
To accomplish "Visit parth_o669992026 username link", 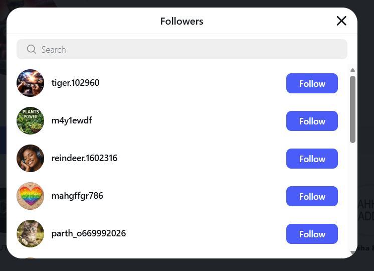I will tap(88, 233).
